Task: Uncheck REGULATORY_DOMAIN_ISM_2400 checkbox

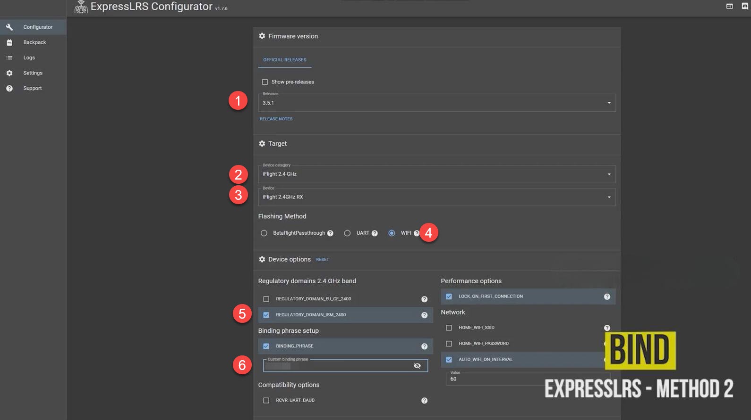Action: 266,315
